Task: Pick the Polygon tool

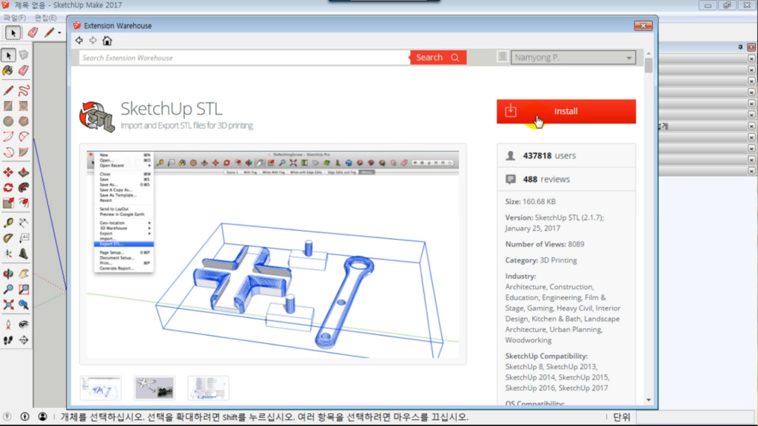Action: point(24,121)
